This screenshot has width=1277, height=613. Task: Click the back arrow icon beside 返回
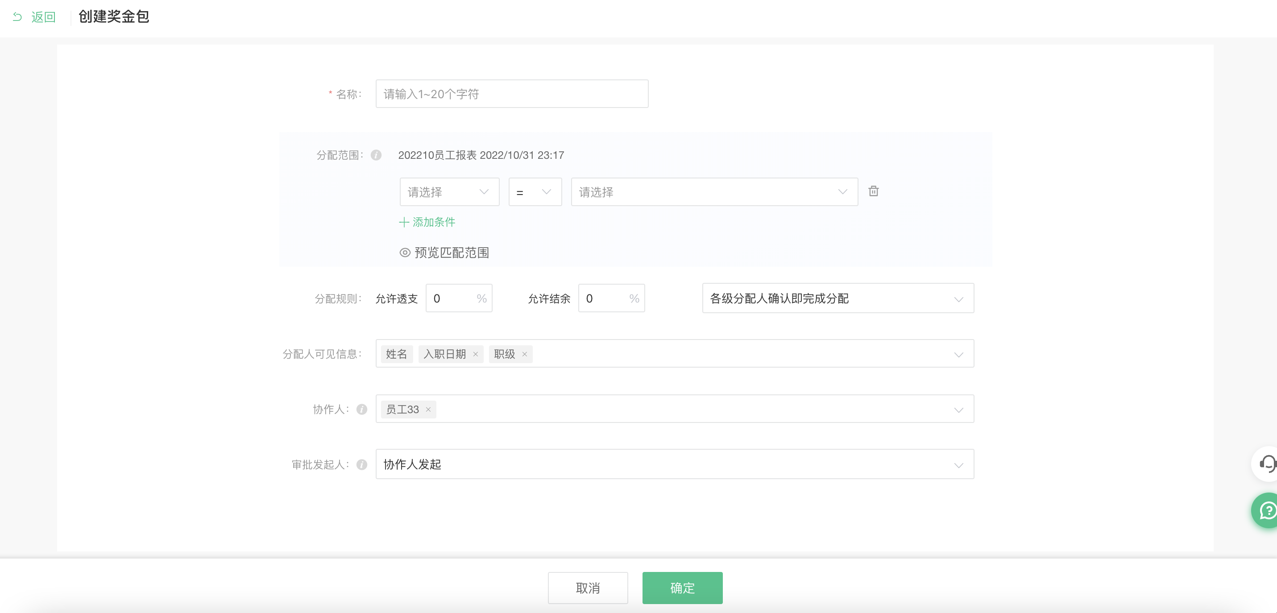click(x=17, y=17)
